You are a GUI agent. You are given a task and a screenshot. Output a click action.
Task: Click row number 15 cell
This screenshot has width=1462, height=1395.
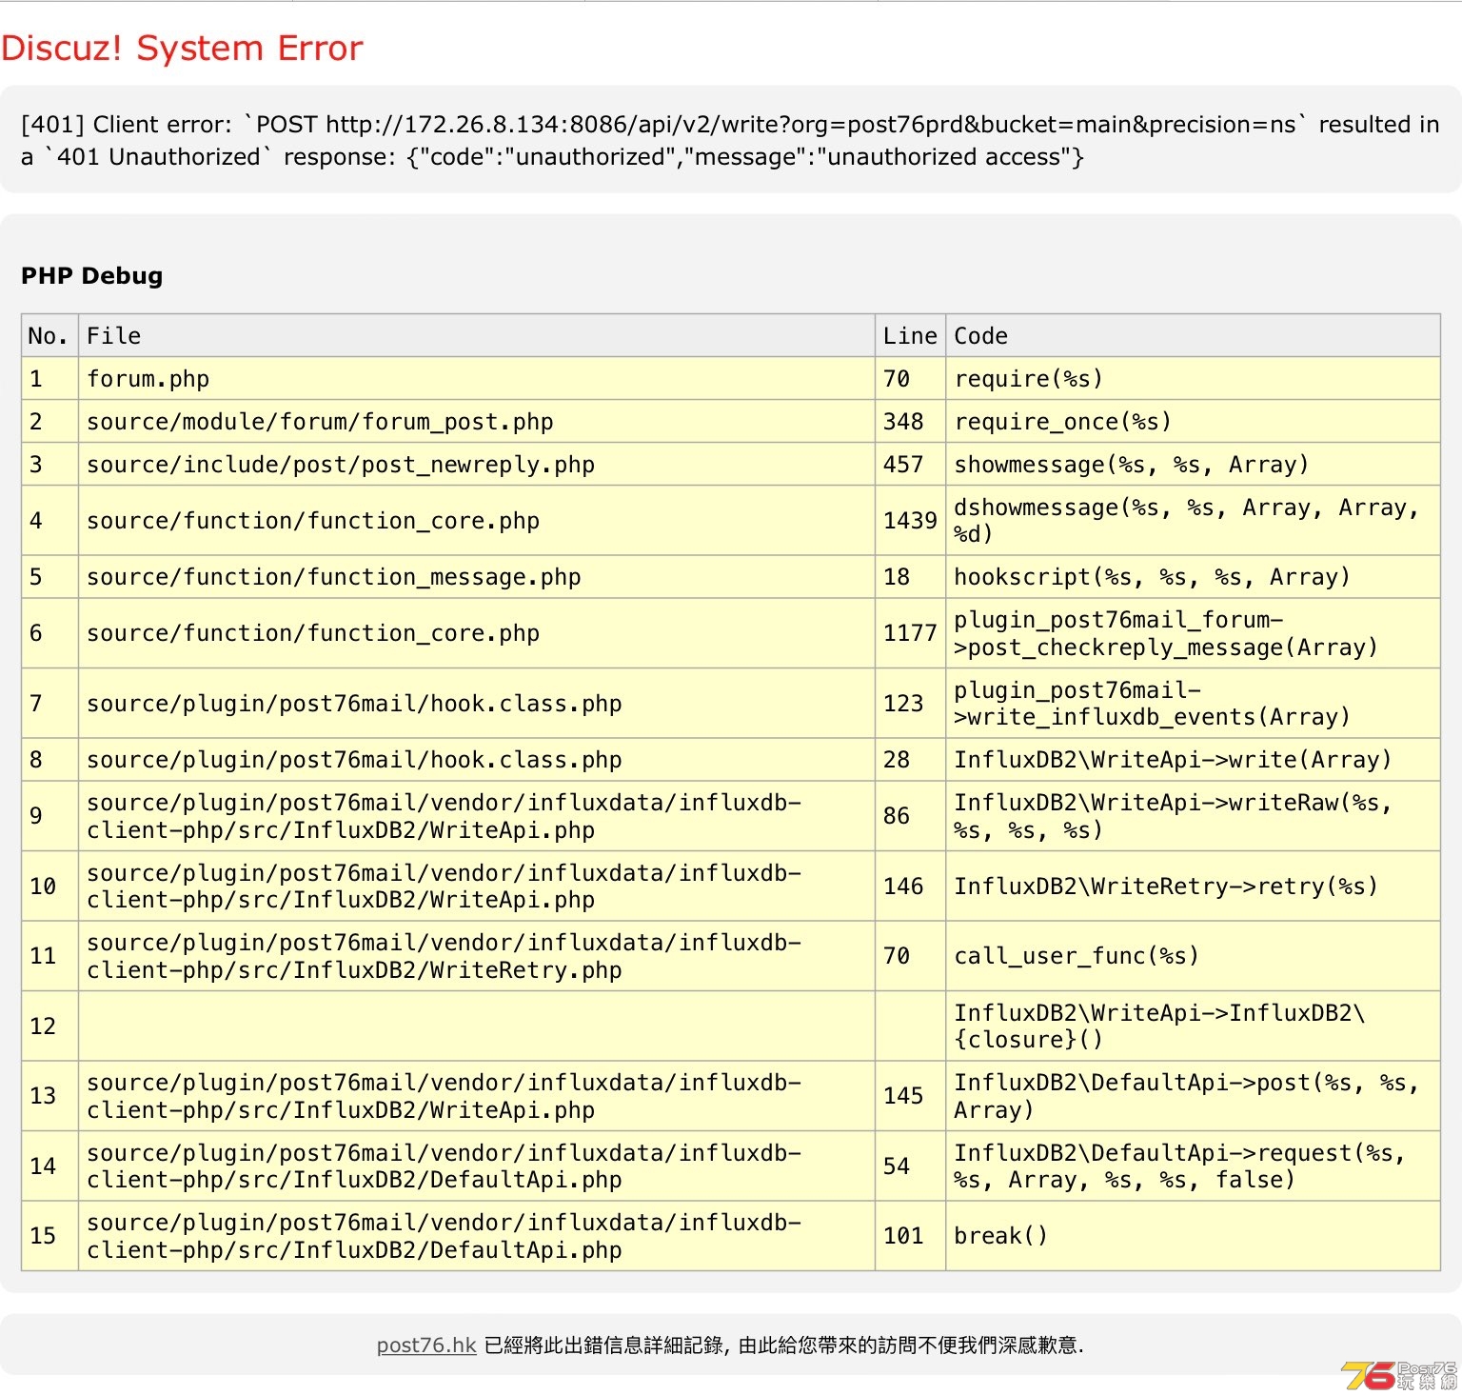[x=49, y=1235]
